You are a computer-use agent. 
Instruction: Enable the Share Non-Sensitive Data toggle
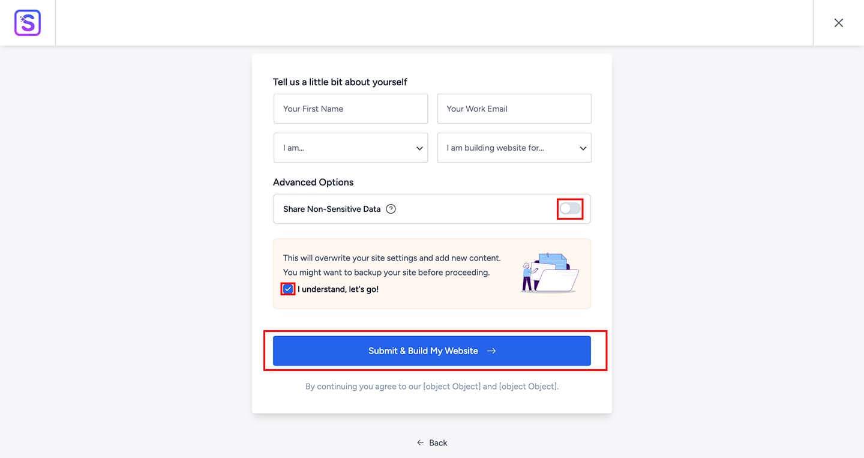(x=570, y=209)
